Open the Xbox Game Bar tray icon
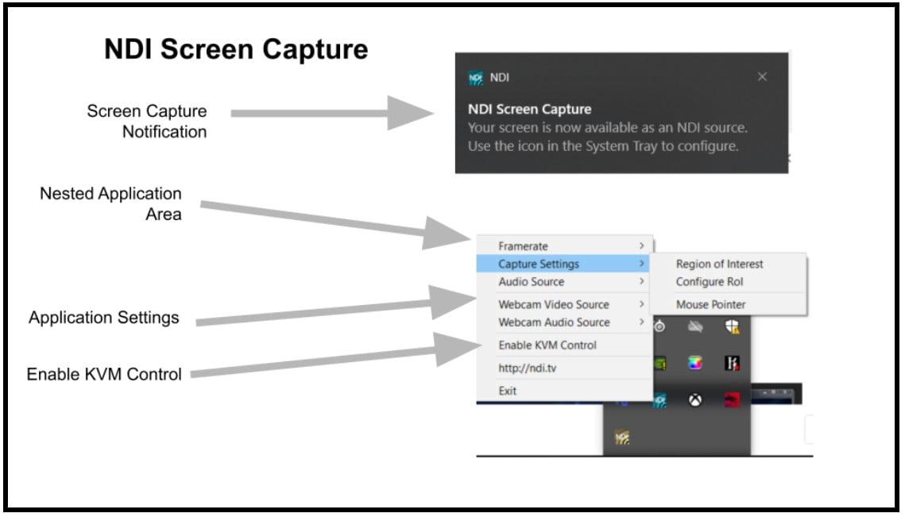This screenshot has width=905, height=517. (x=694, y=400)
